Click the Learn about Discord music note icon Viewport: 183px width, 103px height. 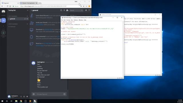(31, 15)
